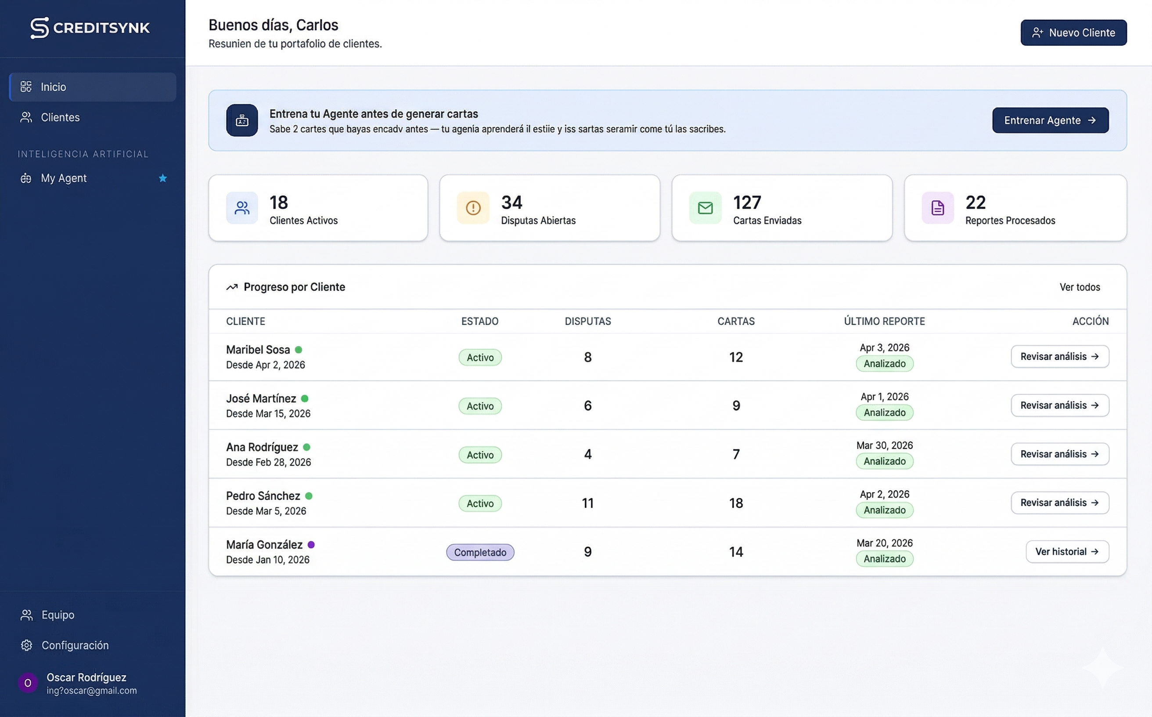
Task: Open Equipo in the sidebar
Action: [x=93, y=615]
